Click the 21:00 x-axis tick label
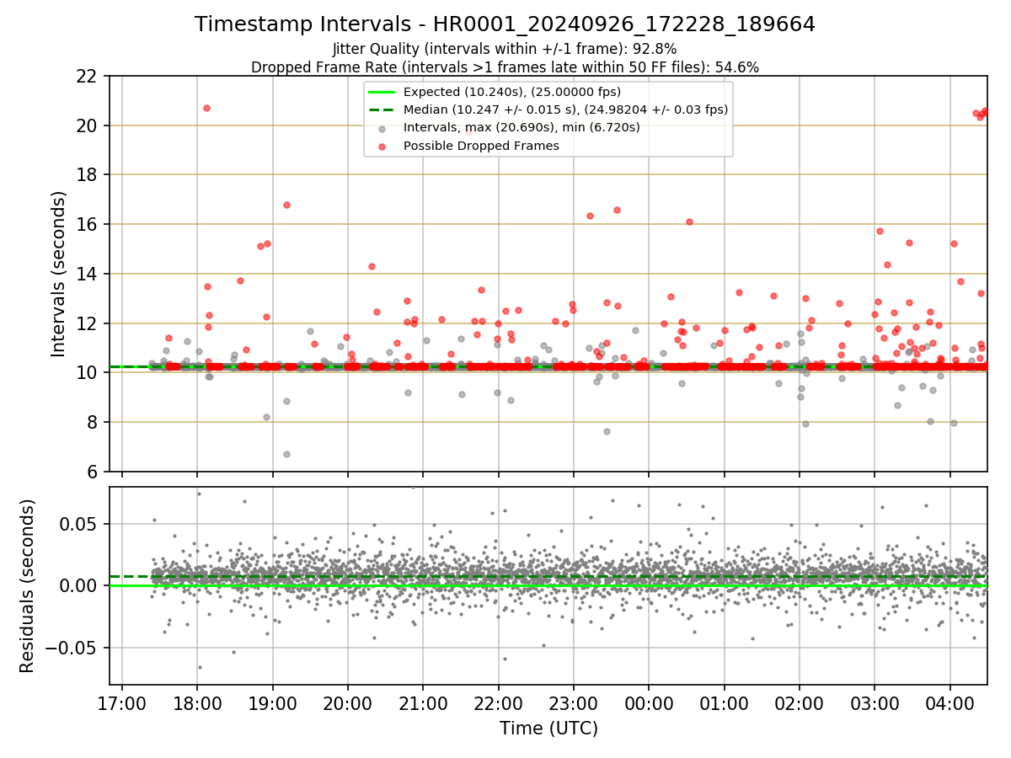 point(423,702)
